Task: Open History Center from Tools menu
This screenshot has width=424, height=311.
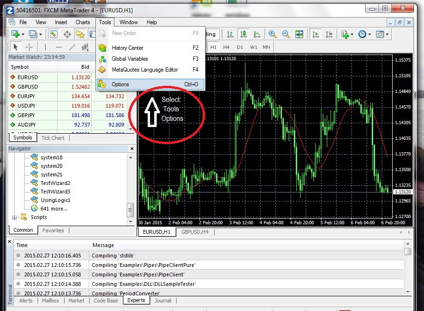Action: point(151,48)
